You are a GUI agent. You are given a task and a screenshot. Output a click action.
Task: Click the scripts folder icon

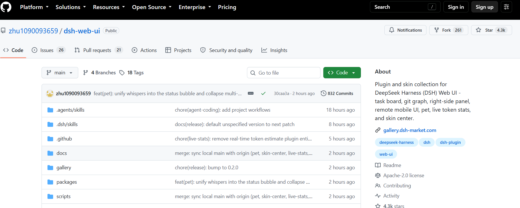click(x=50, y=196)
